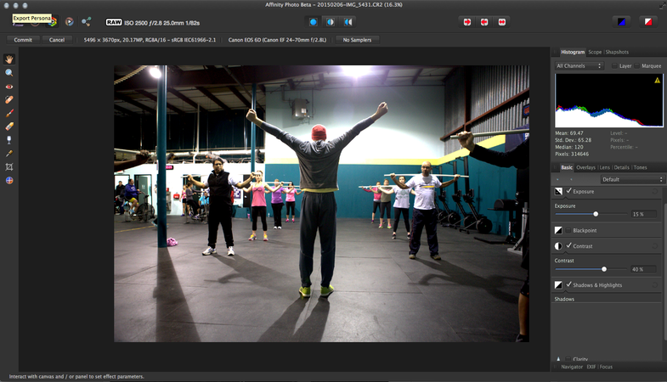Click the share icon in the top toolbar
667x382 pixels.
pyautogui.click(x=87, y=22)
